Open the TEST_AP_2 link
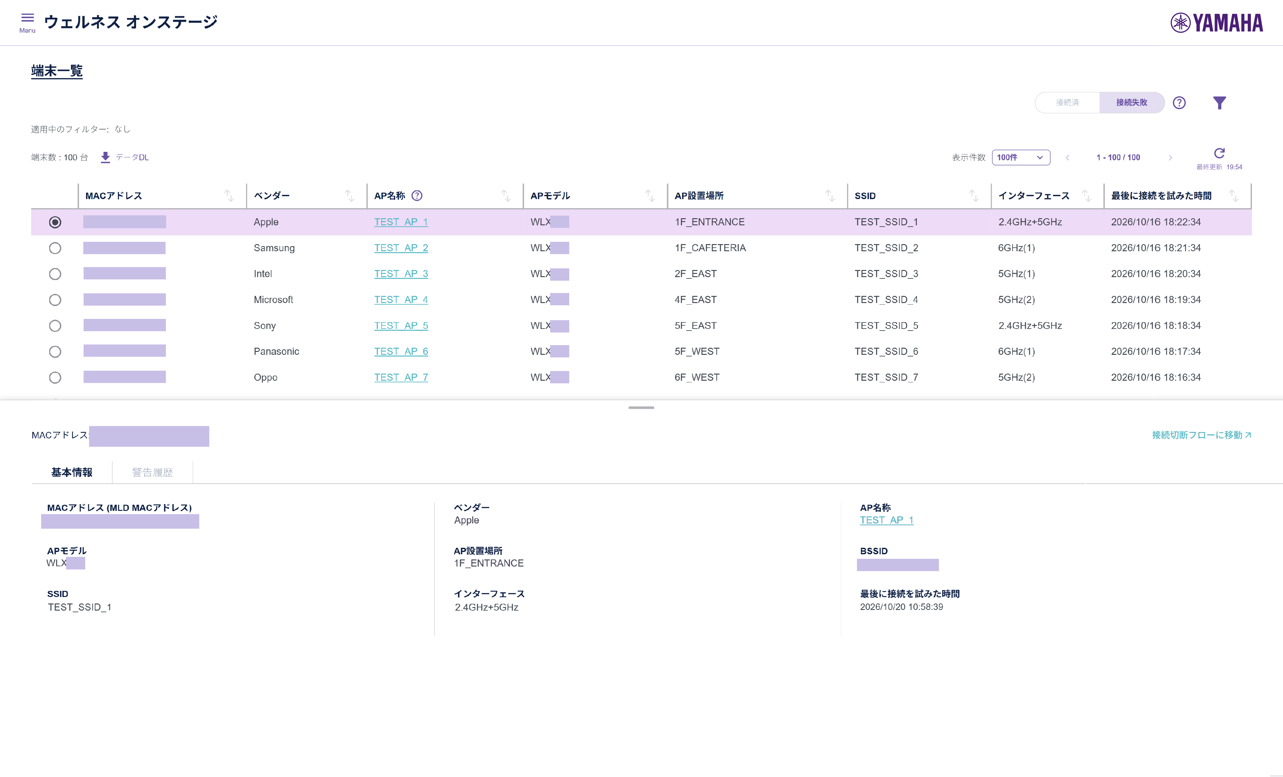The image size is (1283, 777). [x=401, y=248]
